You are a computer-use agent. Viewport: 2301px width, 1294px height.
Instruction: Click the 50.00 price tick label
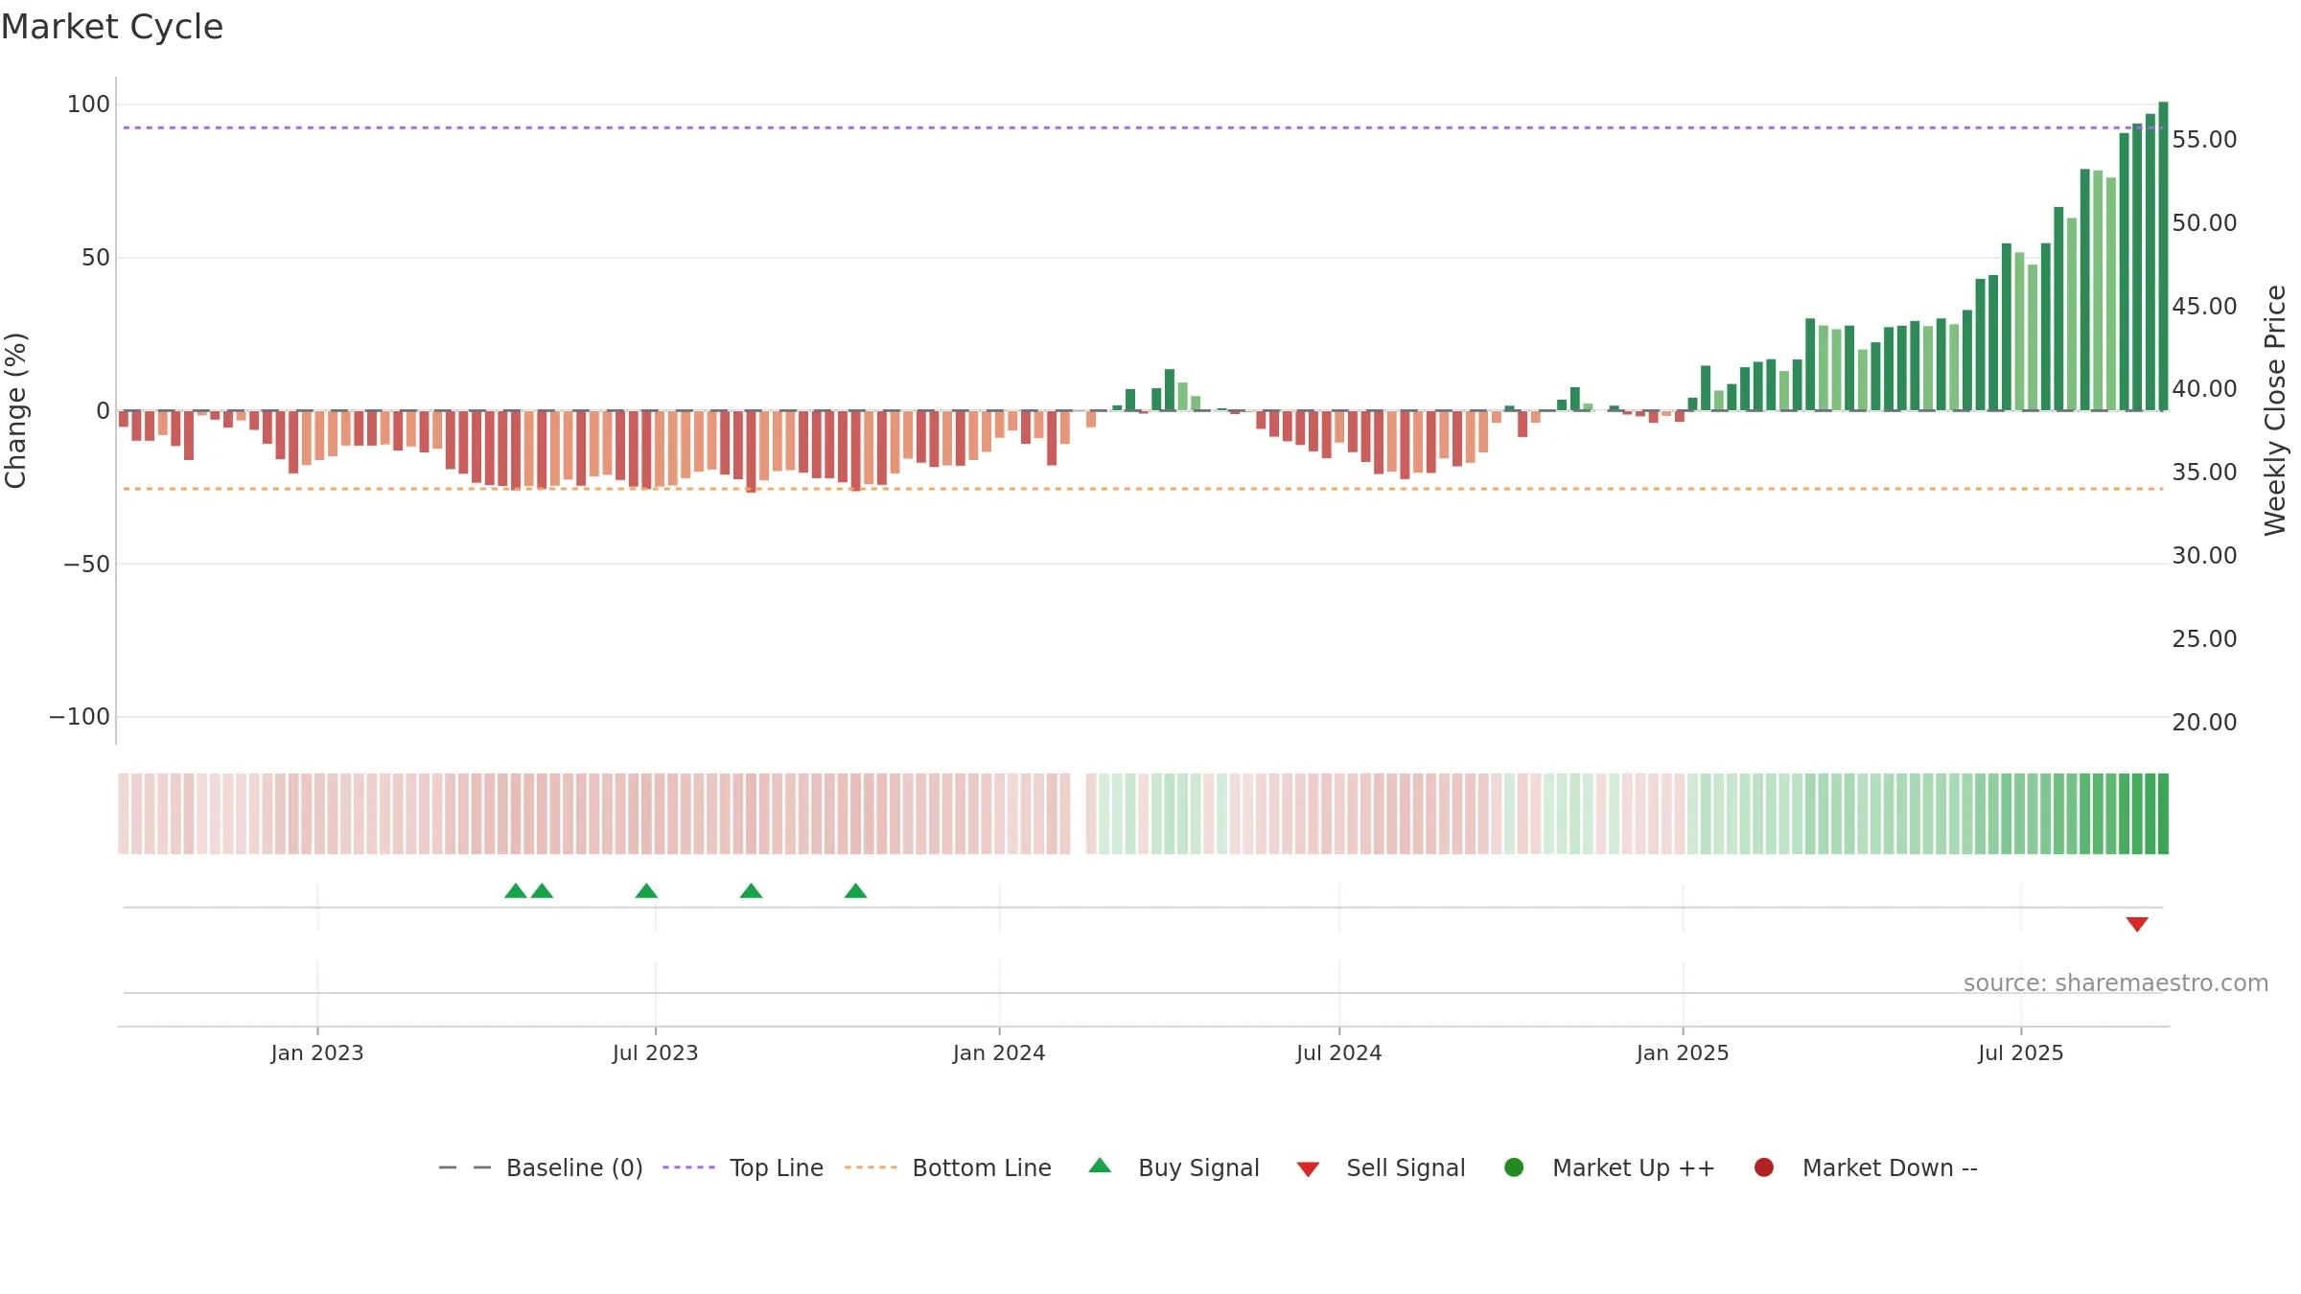point(2204,223)
